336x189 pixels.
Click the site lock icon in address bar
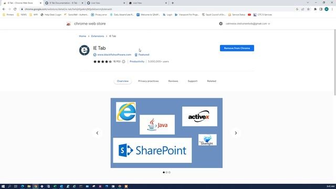tap(22, 9)
